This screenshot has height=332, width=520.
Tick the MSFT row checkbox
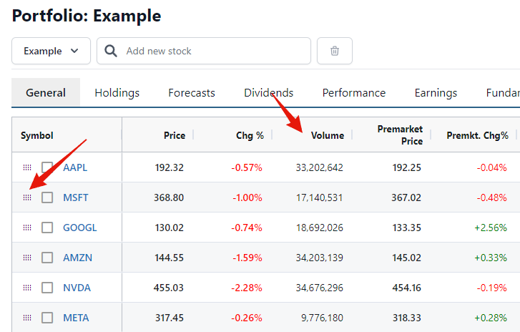(x=47, y=197)
